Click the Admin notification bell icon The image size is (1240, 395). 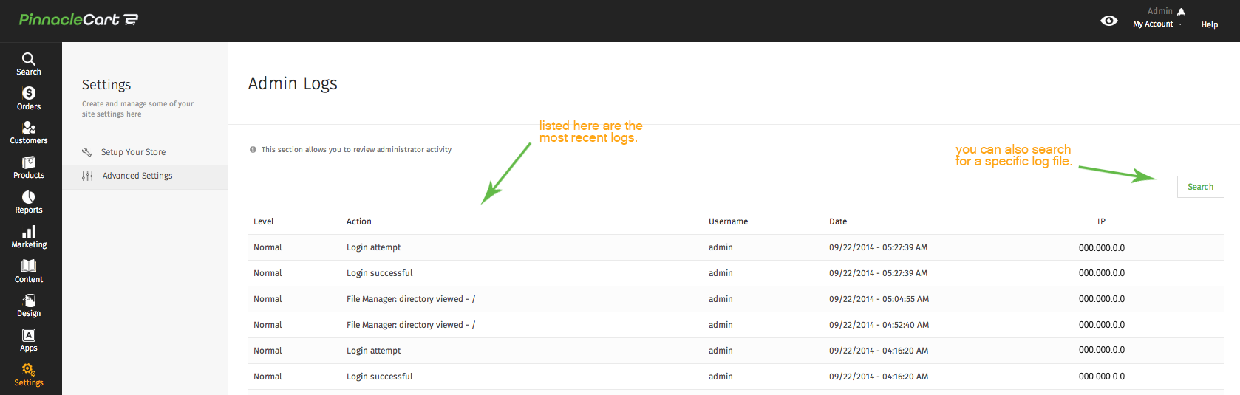coord(1181,12)
